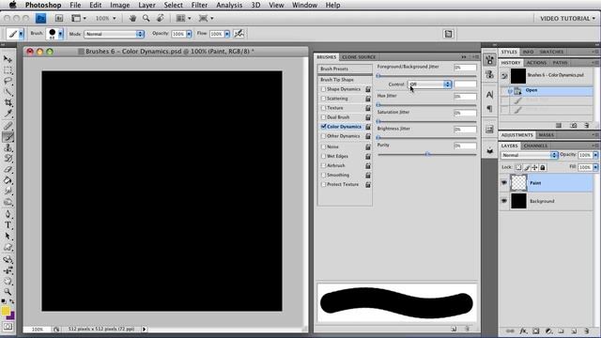This screenshot has width=601, height=338.
Task: Open the Opacity arrow in options bar
Action: click(189, 34)
